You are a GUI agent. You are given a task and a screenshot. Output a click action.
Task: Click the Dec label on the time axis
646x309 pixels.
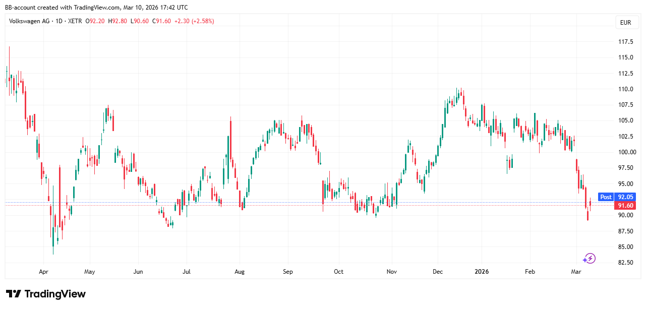tap(438, 272)
